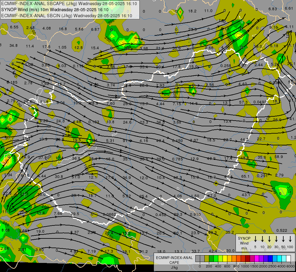Click the map value 58.9
The height and width of the screenshot is (272, 296).
[x=279, y=157]
